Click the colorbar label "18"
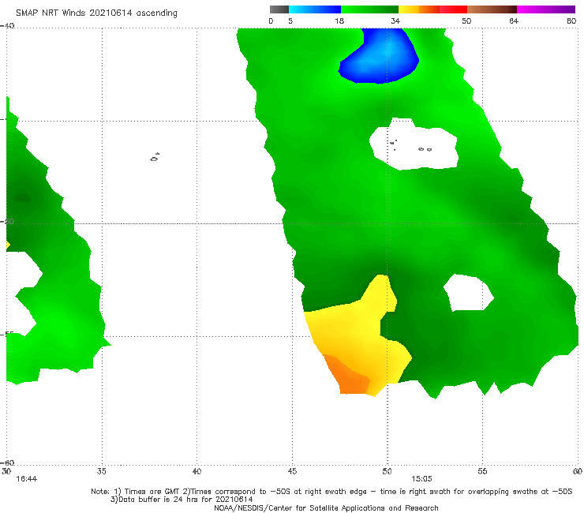Image resolution: width=584 pixels, height=513 pixels. coord(339,21)
